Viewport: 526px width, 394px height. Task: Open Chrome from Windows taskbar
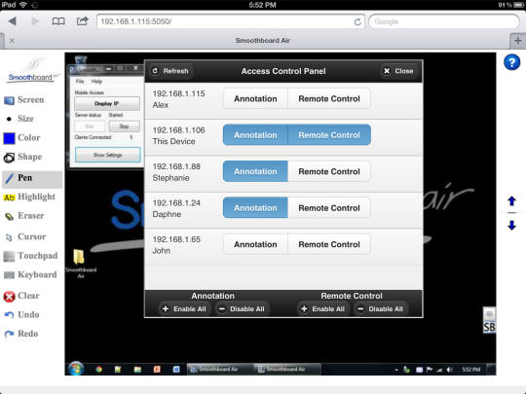click(x=98, y=370)
